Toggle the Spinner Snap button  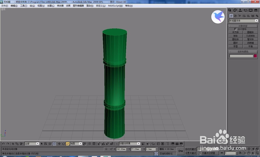tap(112, 144)
